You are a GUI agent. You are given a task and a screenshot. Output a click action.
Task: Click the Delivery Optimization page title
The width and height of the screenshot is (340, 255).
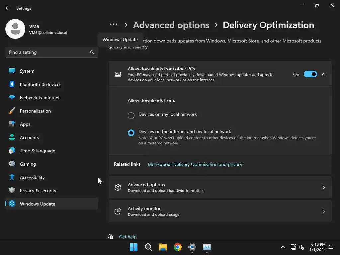(x=268, y=25)
